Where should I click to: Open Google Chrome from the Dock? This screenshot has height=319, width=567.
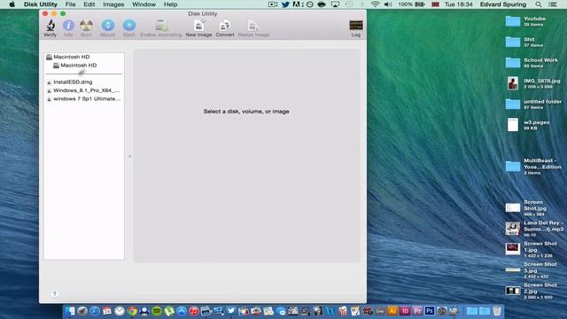tap(132, 311)
